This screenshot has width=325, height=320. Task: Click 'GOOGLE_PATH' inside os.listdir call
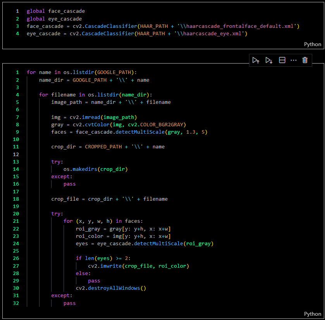(114, 72)
